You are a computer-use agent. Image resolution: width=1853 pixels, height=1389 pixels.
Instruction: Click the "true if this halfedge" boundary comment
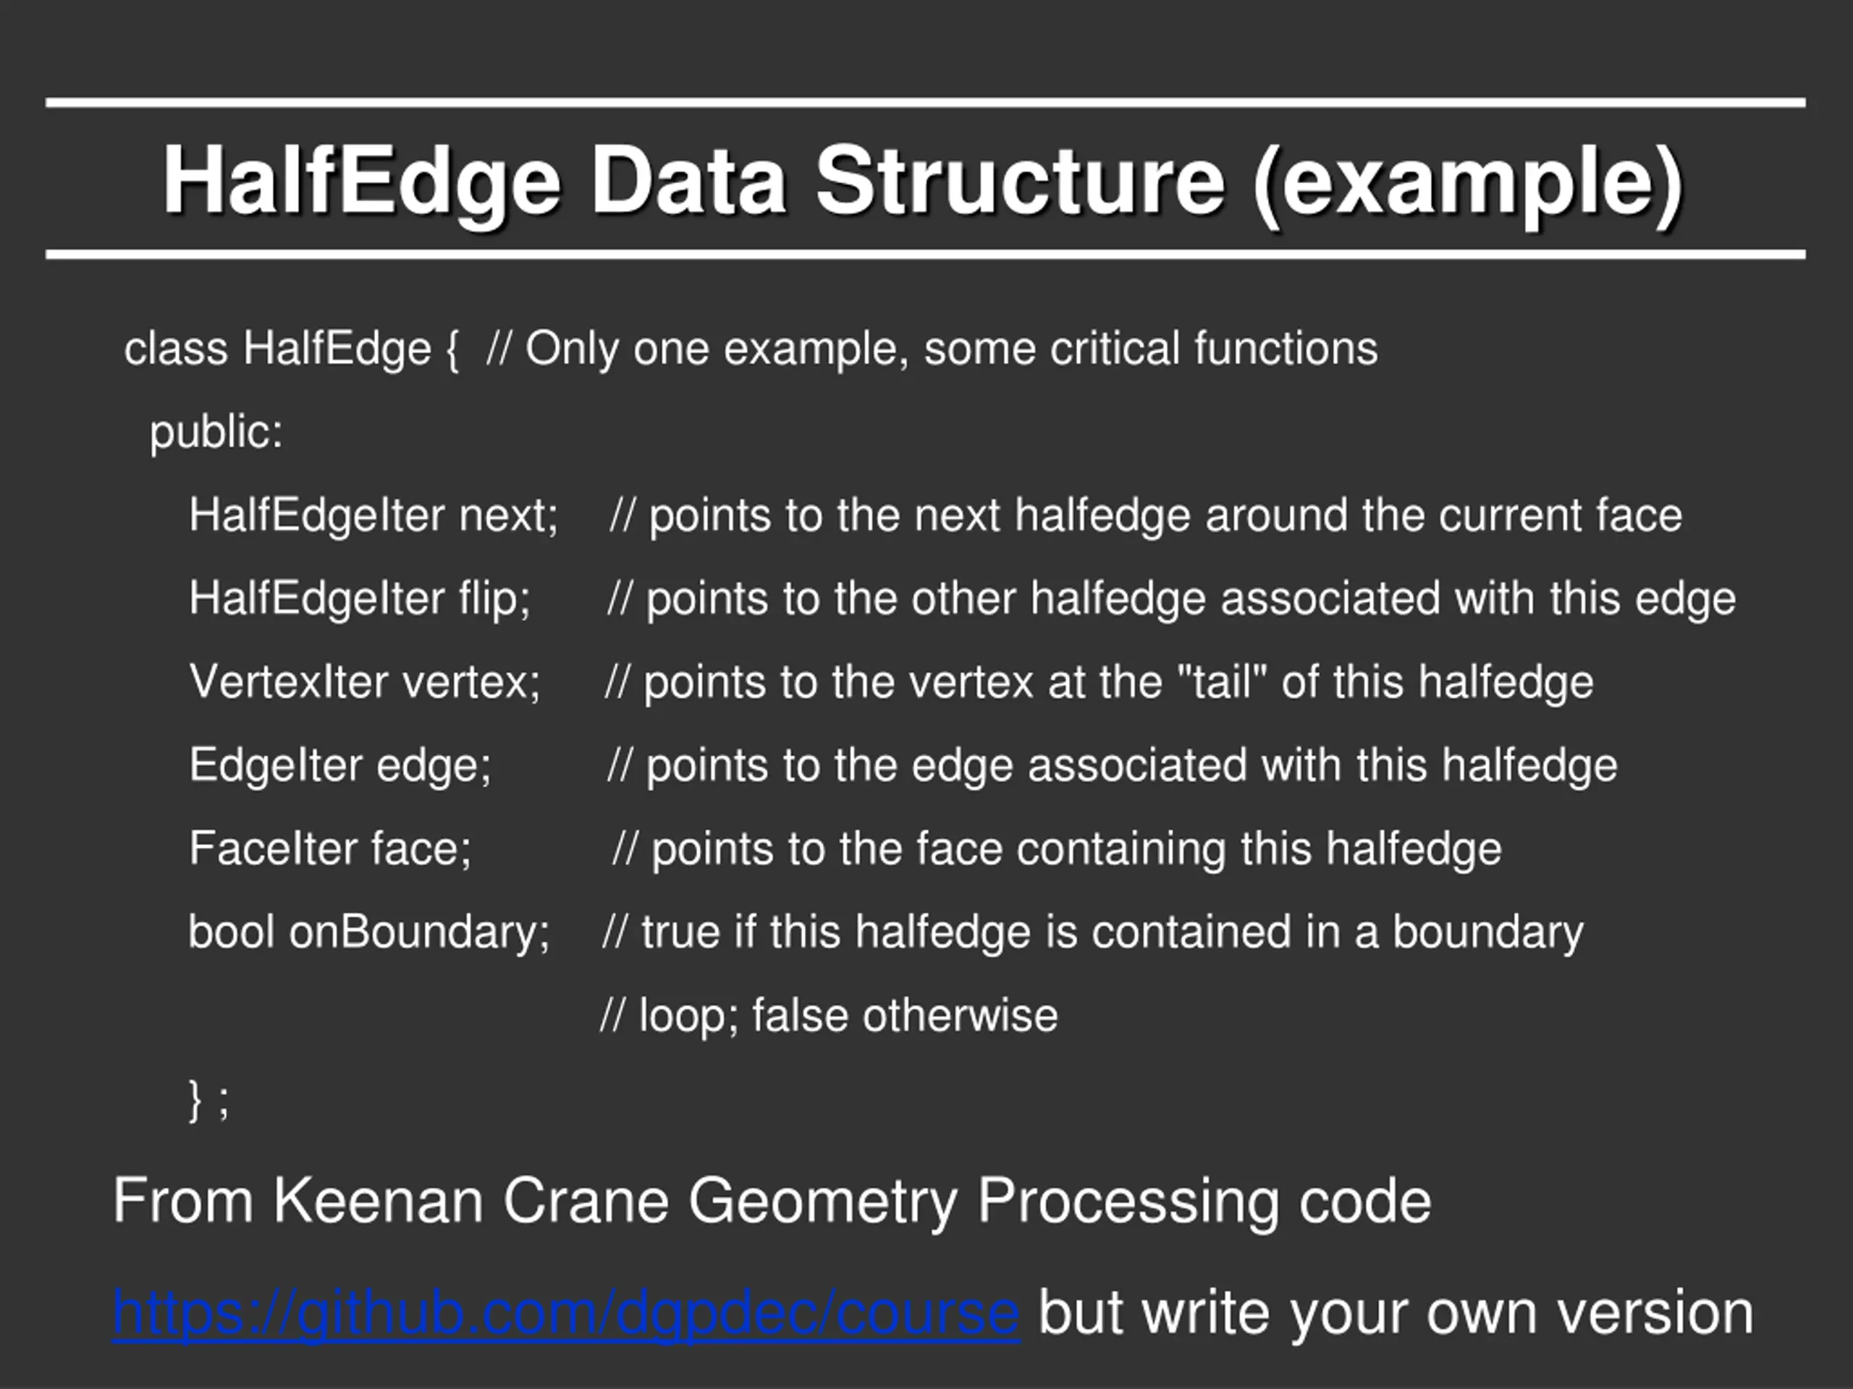pyautogui.click(x=1092, y=932)
